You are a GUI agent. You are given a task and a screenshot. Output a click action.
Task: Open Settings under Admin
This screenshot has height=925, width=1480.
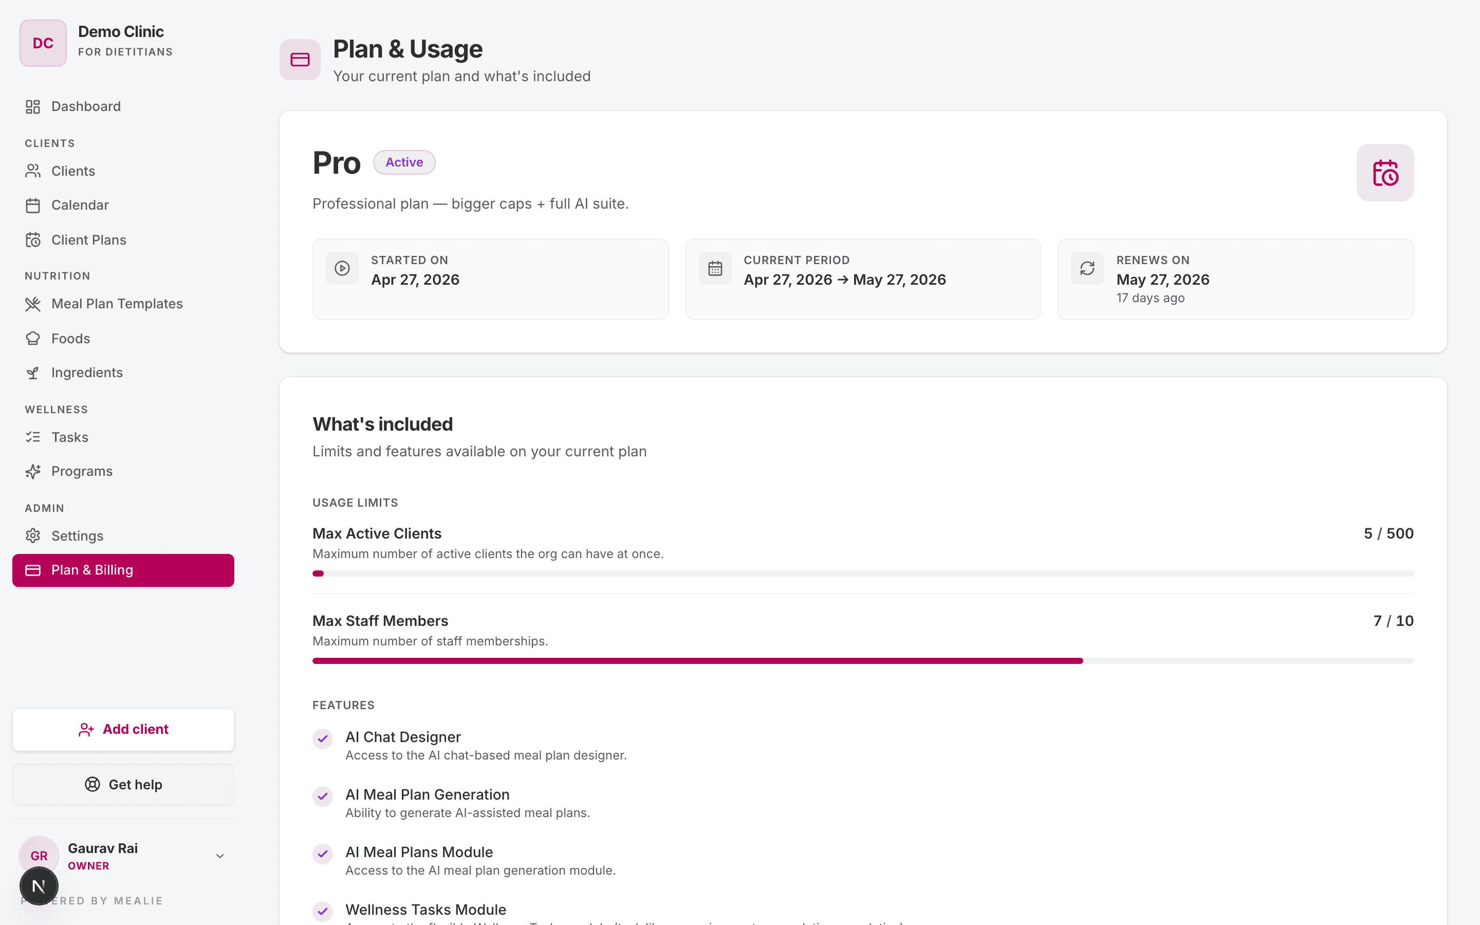(123, 536)
